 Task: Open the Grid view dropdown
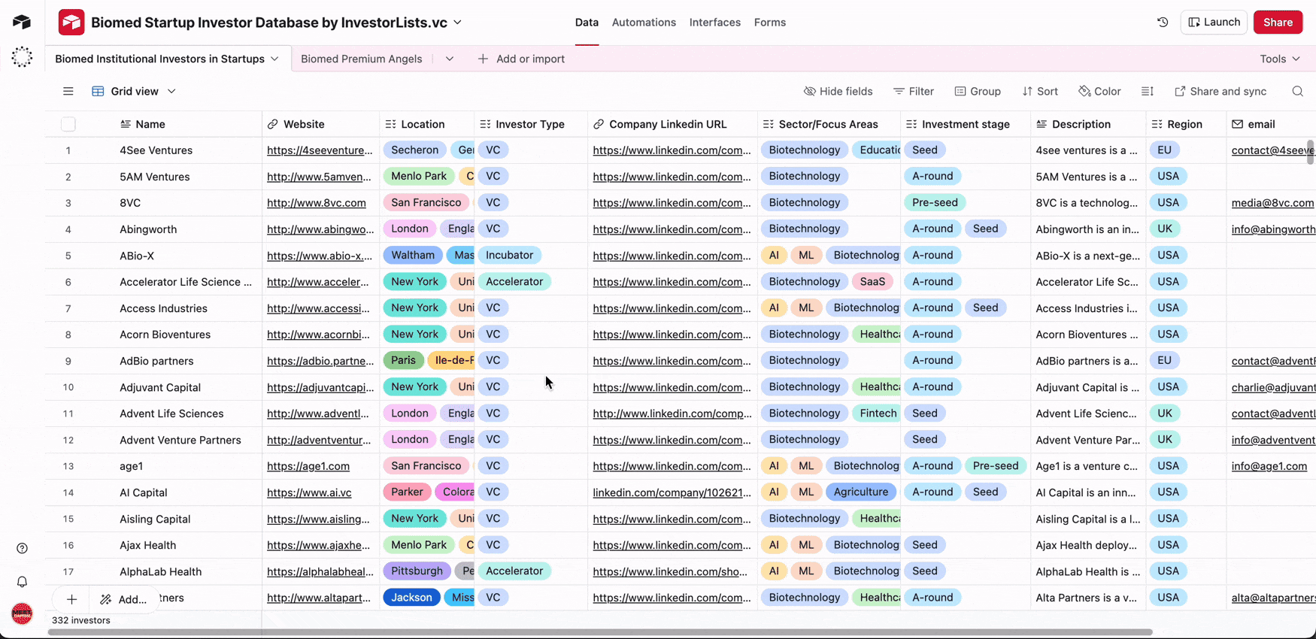pos(134,91)
